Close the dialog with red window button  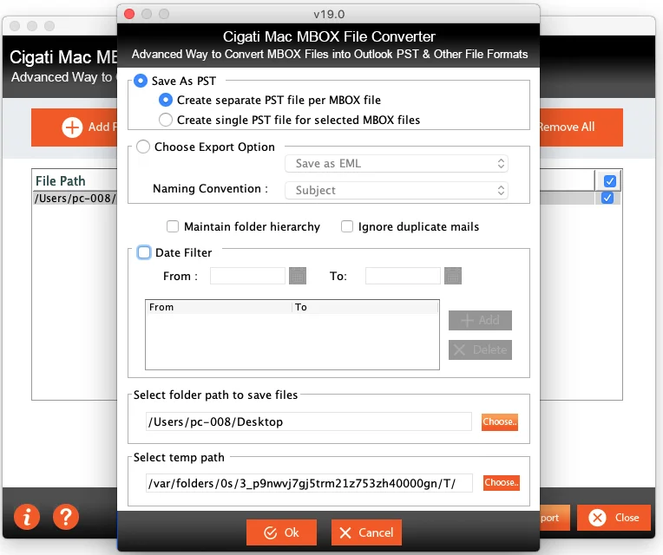coord(129,14)
